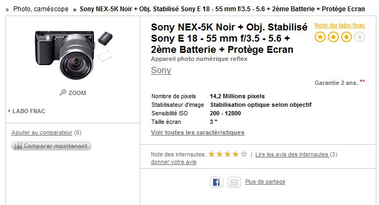379x205 pixels.
Task: Open the Note du labo fnac link
Action: 339,25
